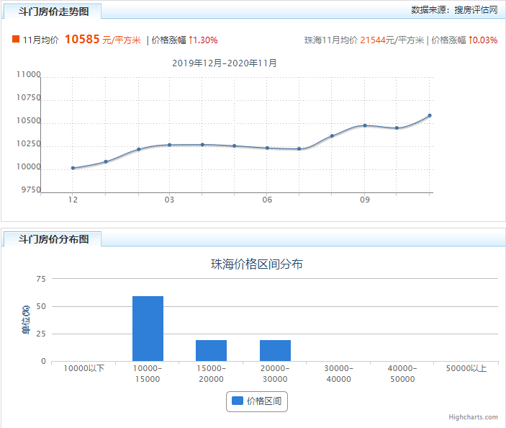
Task: Click the blue 价格区间 legend color swatch
Action: tap(238, 401)
